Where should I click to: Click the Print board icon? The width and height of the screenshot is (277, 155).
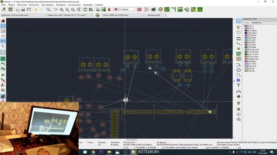23,9
